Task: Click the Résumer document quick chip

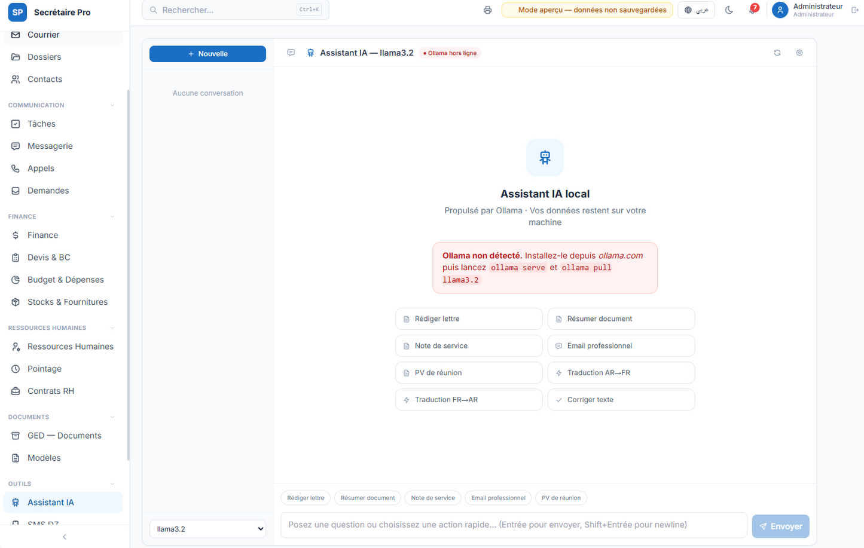Action: tap(368, 498)
